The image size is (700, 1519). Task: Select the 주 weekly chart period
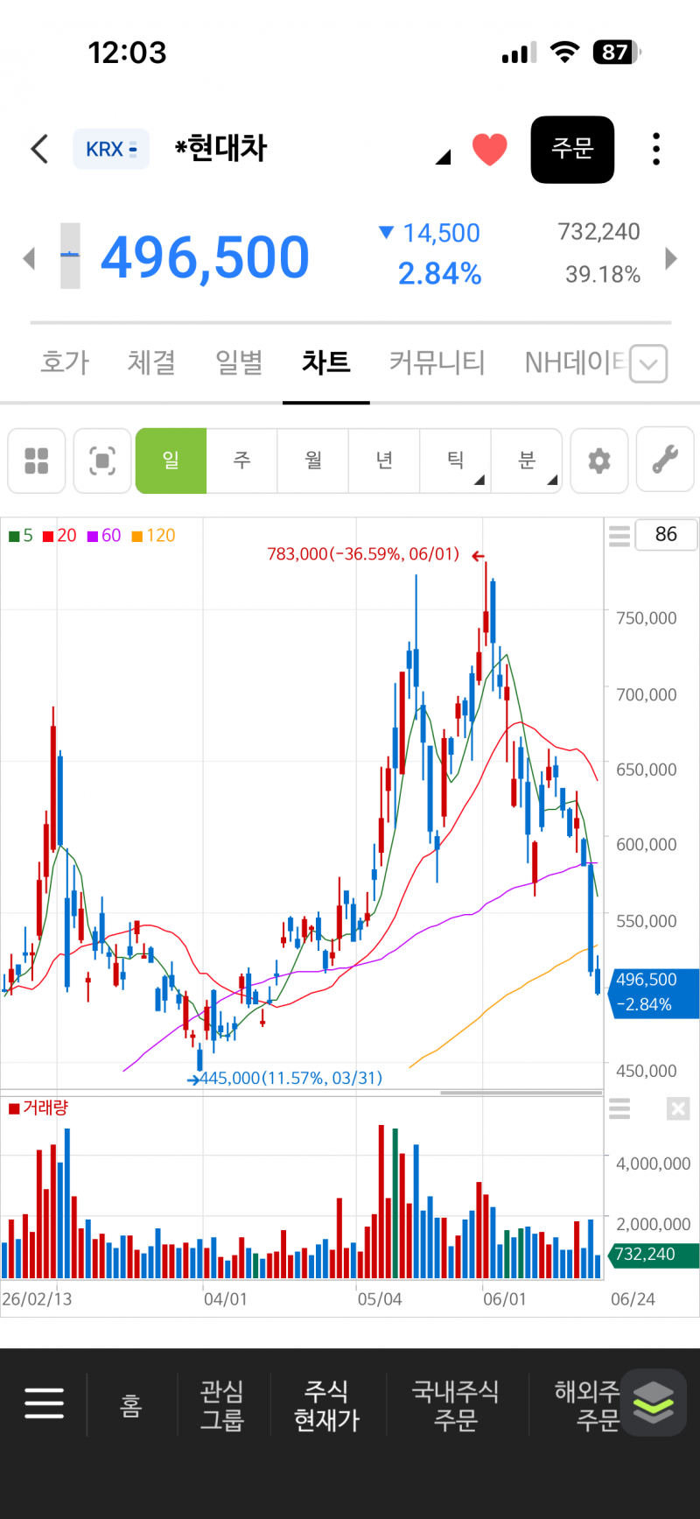(242, 461)
